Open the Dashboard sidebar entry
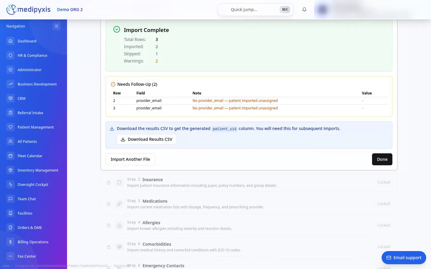This screenshot has height=269, width=431. [34, 41]
